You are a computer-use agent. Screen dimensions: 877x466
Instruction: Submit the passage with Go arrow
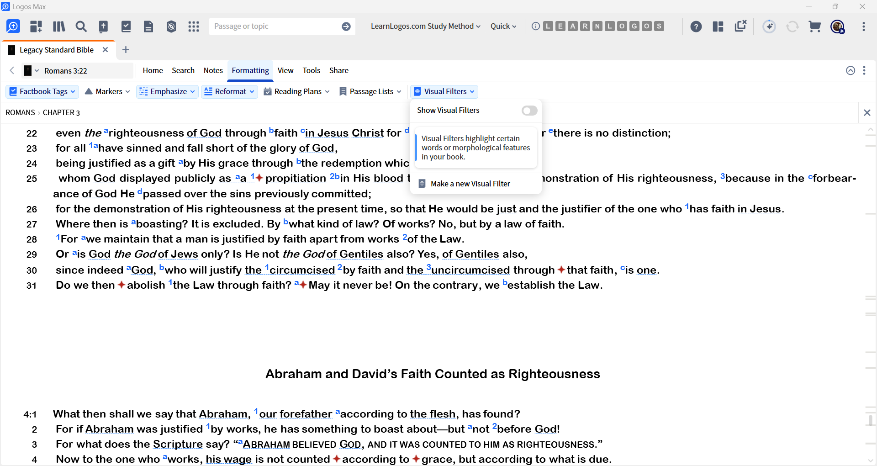346,26
